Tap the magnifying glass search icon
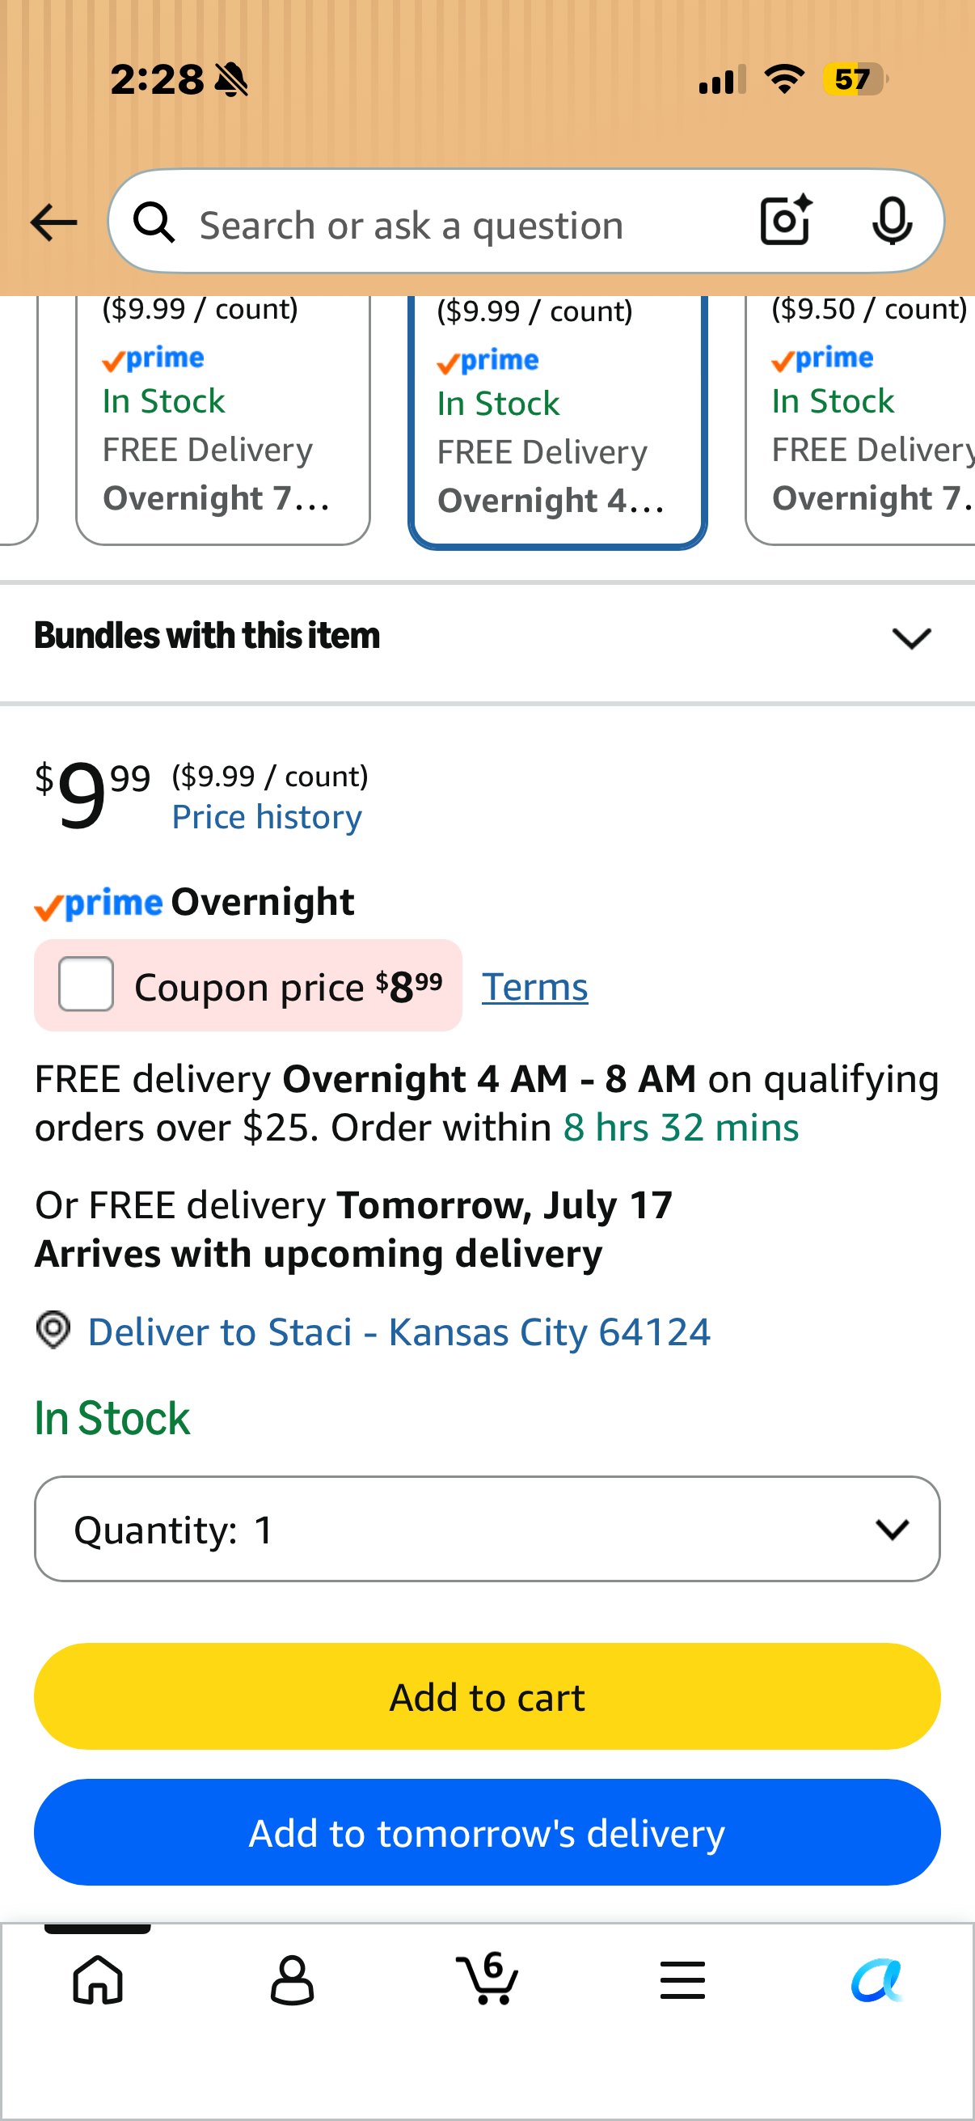This screenshot has height=2121, width=975. click(x=154, y=223)
